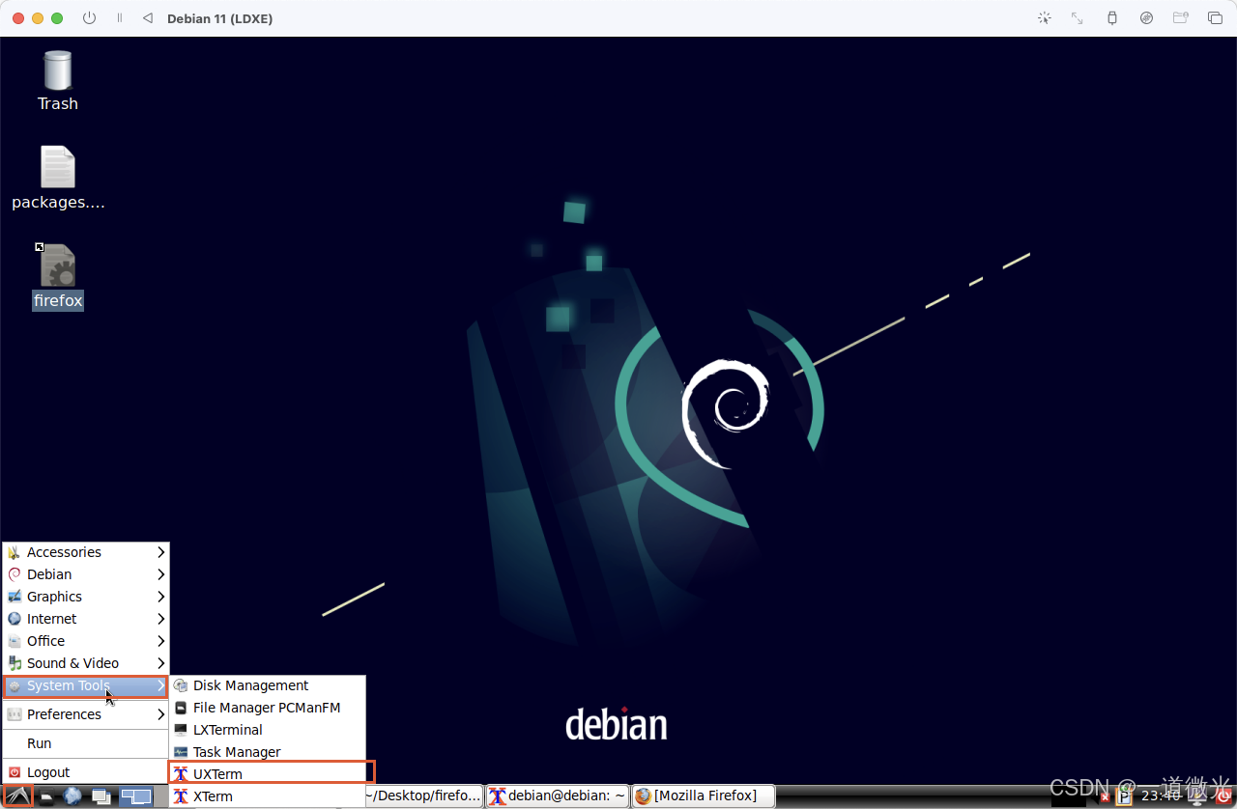Click the iconify all windows taskbar icon
Viewport: 1237px width, 809px height.
(101, 797)
